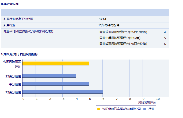Select the blue 25百分位值 bar

coord(49,76)
